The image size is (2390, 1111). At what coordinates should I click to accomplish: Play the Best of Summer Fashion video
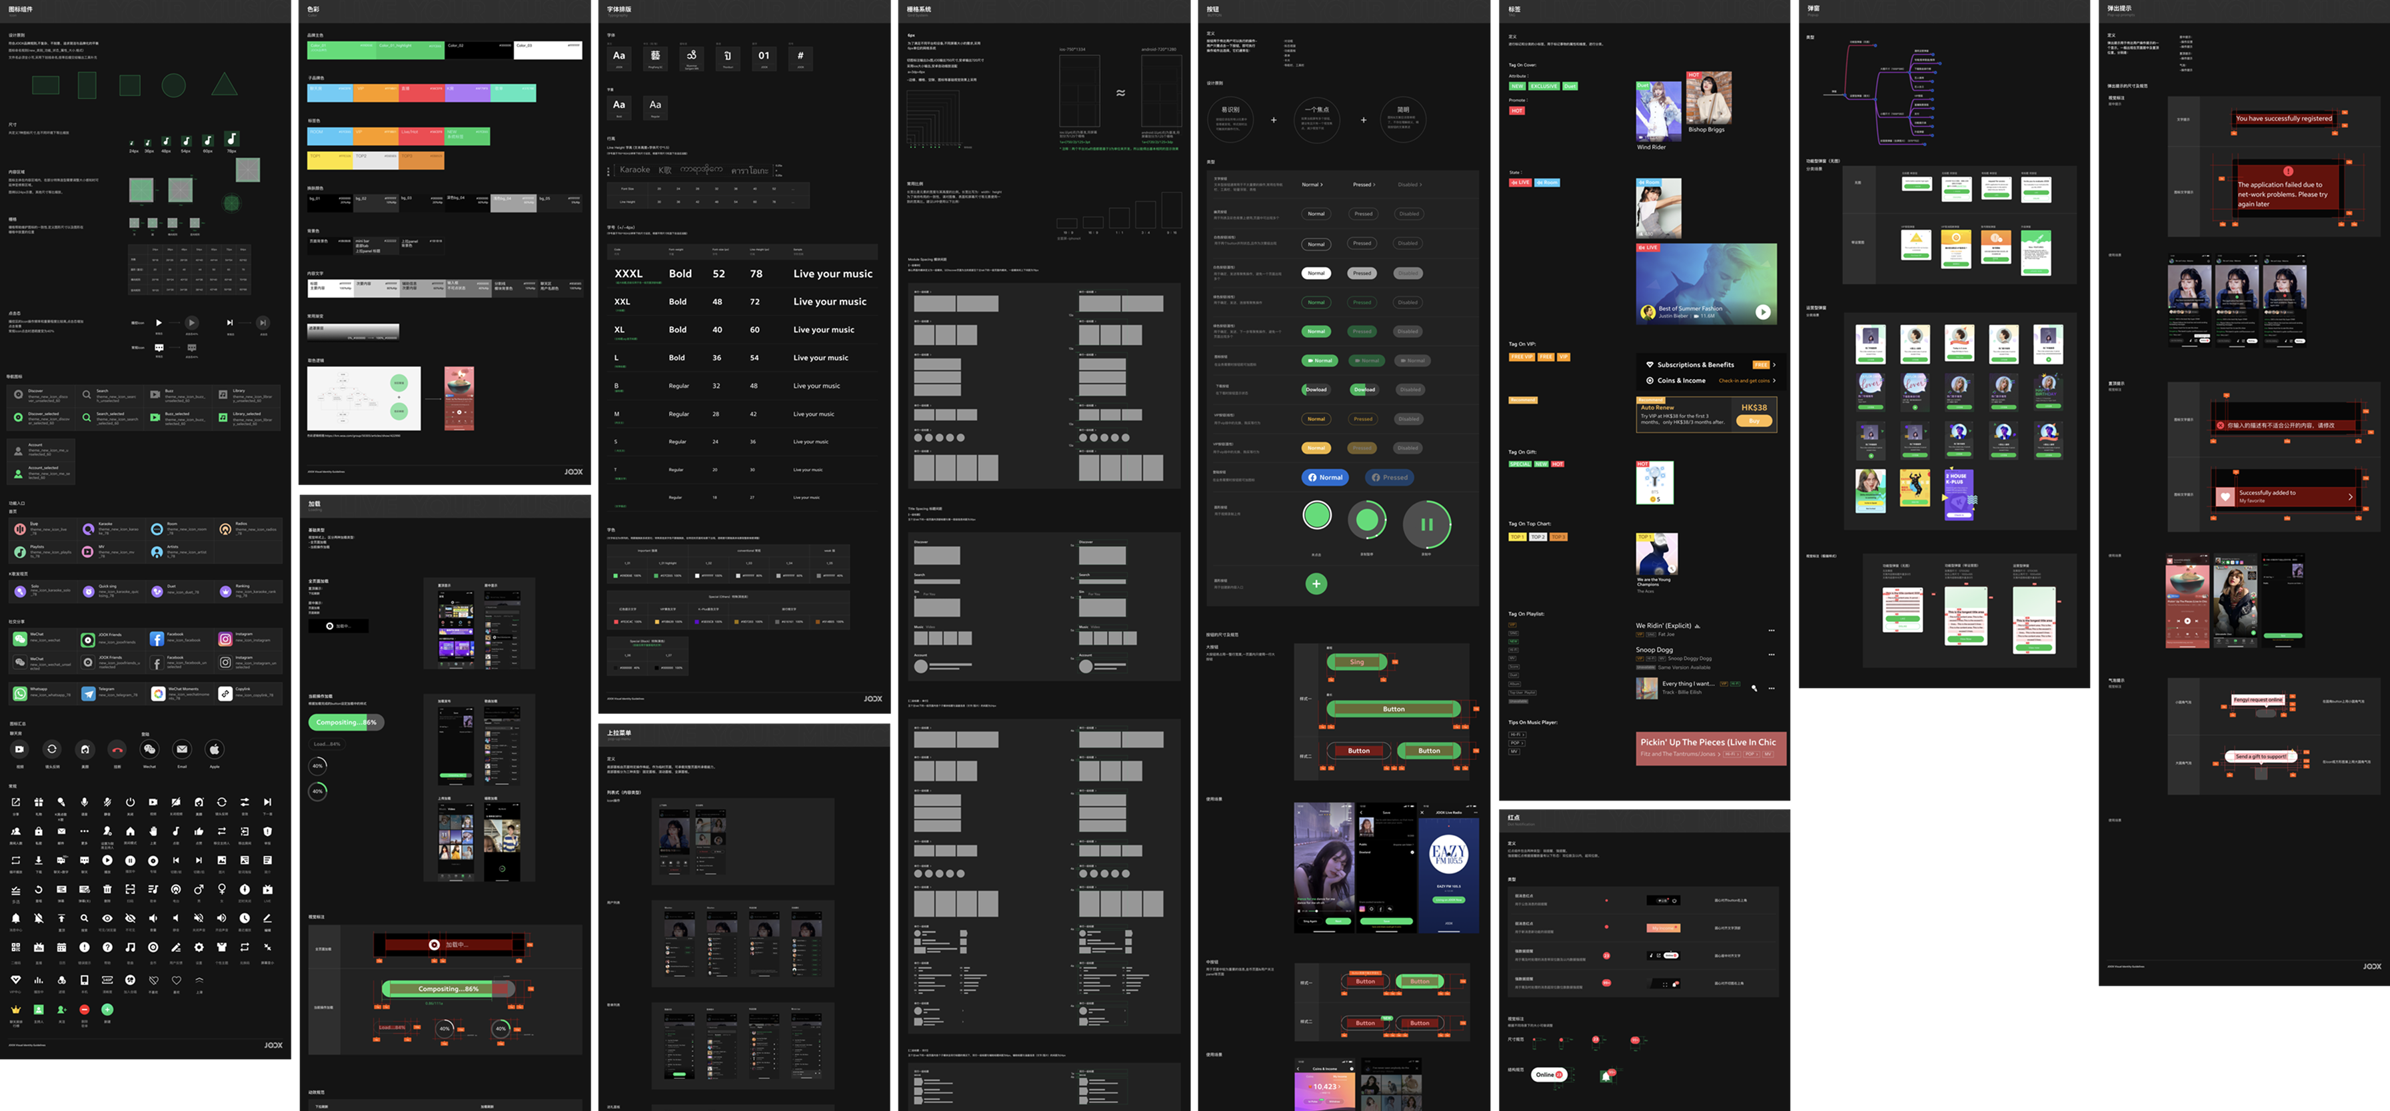point(1763,312)
